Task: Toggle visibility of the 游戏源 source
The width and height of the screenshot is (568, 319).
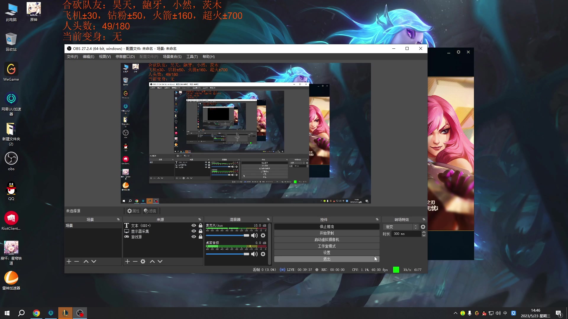Action: click(x=194, y=237)
